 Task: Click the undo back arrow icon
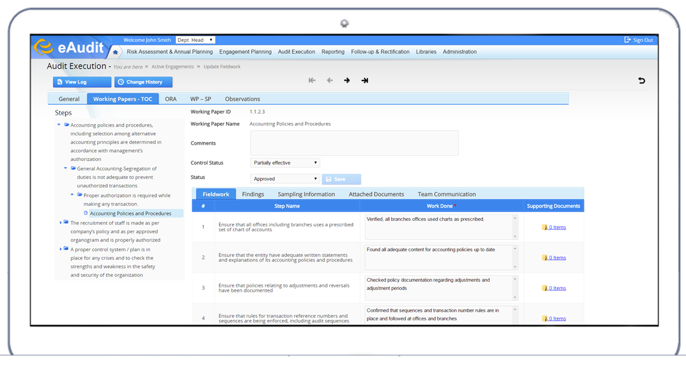pyautogui.click(x=642, y=81)
